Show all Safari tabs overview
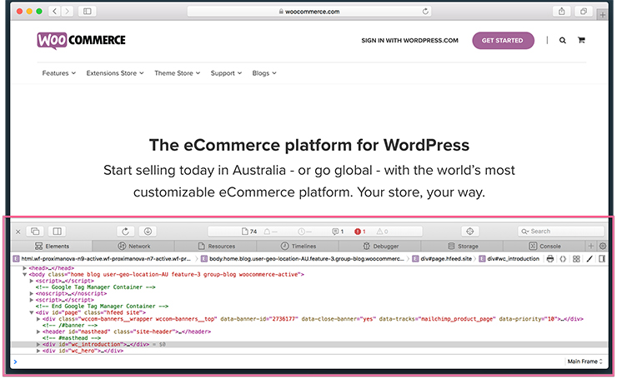This screenshot has width=617, height=379. tap(584, 12)
